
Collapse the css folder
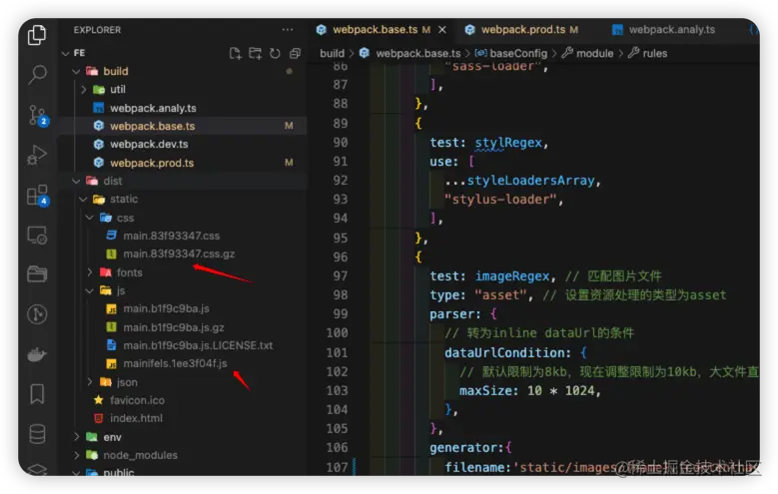pyautogui.click(x=89, y=218)
